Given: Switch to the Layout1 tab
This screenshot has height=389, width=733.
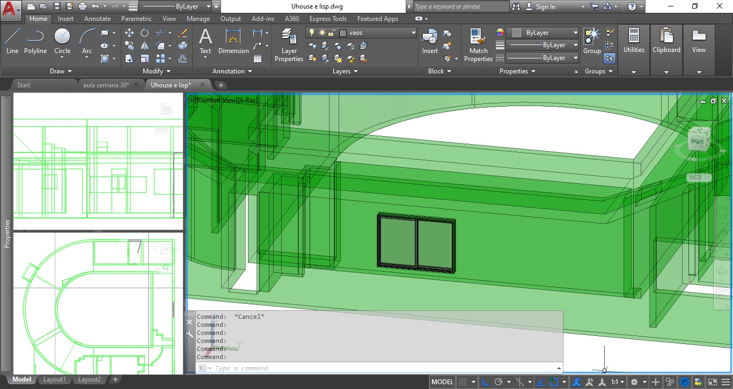Looking at the screenshot, I should (55, 379).
